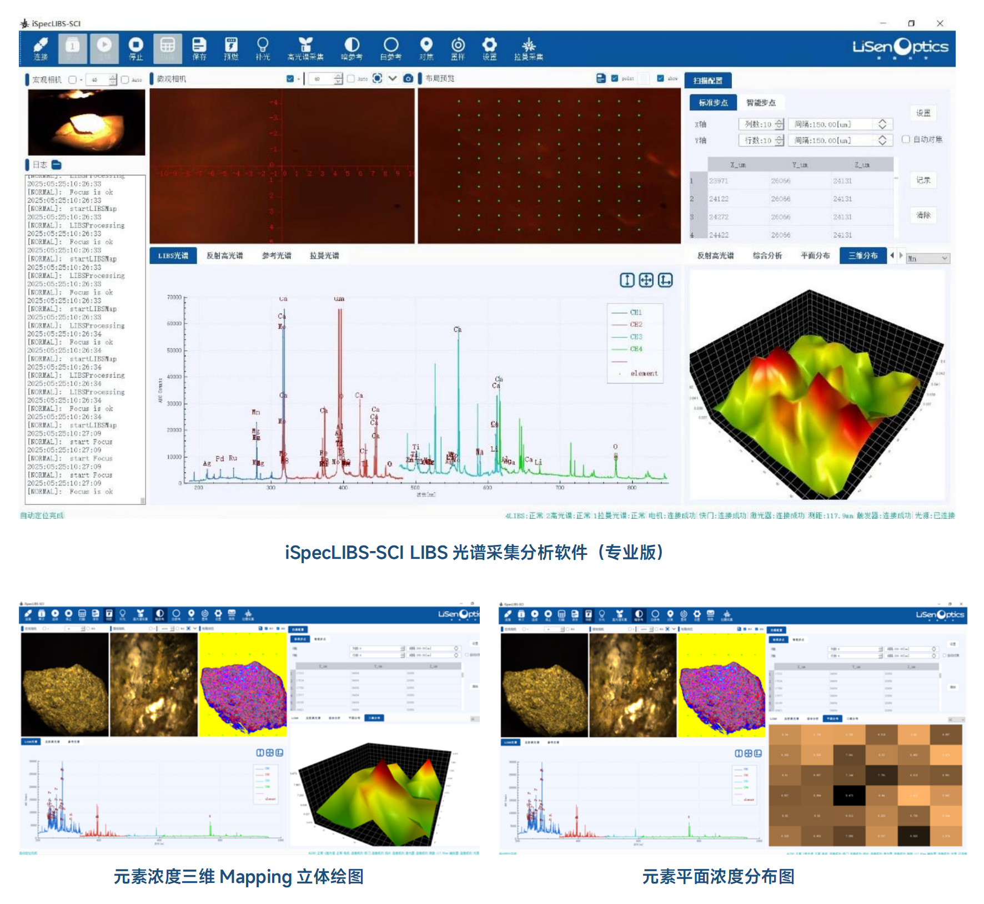Expand the X-axis 间隔 spacing selector
The width and height of the screenshot is (984, 904).
[882, 124]
